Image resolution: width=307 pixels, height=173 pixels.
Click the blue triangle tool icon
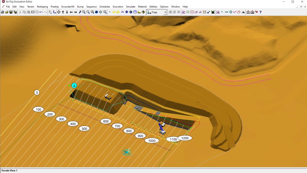click(122, 12)
